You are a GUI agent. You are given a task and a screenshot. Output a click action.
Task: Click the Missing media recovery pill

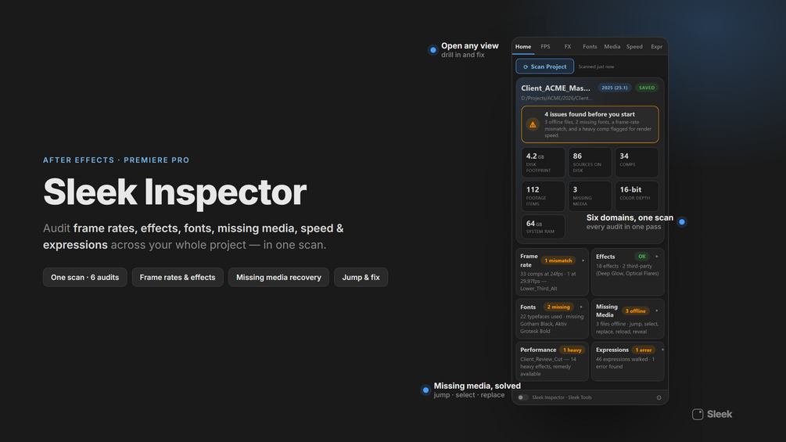278,277
